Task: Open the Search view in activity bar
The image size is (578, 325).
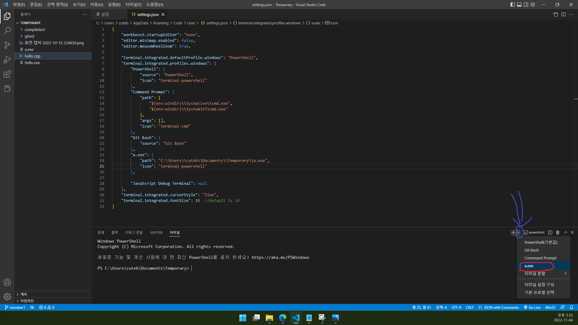Action: point(7,31)
